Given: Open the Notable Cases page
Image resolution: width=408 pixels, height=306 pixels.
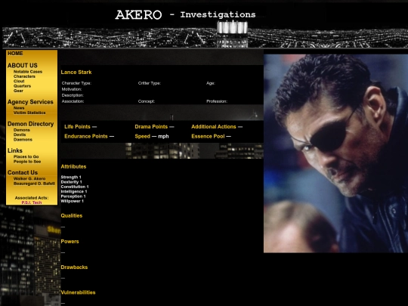Looking at the screenshot, I should pyautogui.click(x=28, y=72).
